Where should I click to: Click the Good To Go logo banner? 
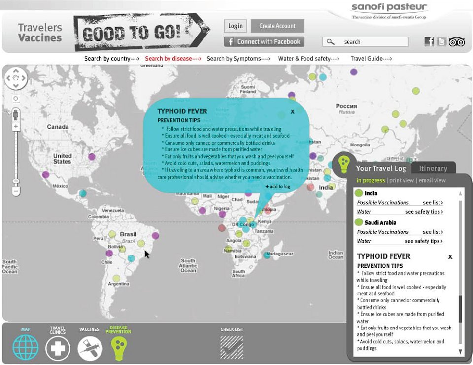[x=142, y=32]
